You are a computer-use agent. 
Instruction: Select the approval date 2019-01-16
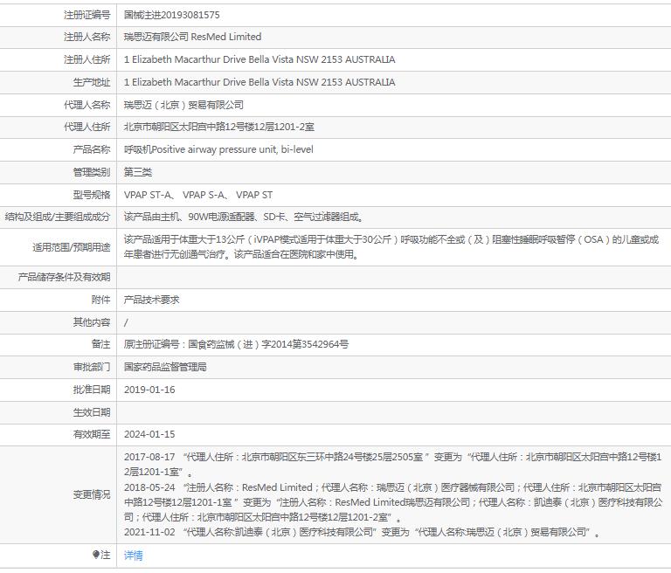coord(149,390)
